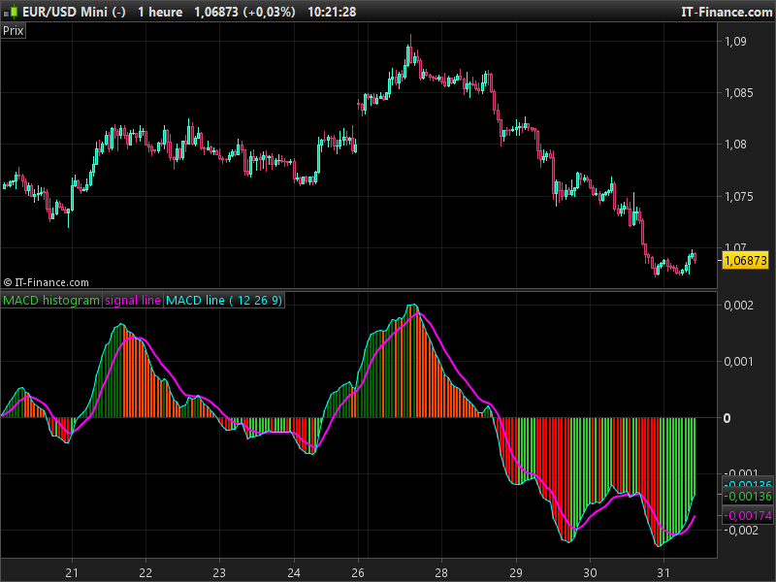Image resolution: width=776 pixels, height=582 pixels.
Task: Click date 29 on the time axis
Action: pos(516,571)
